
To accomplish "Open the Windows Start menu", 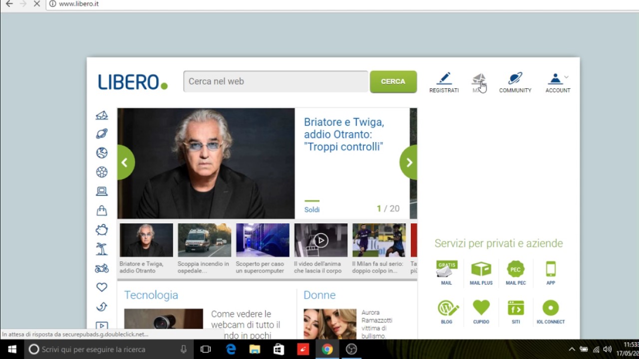I will [12, 350].
